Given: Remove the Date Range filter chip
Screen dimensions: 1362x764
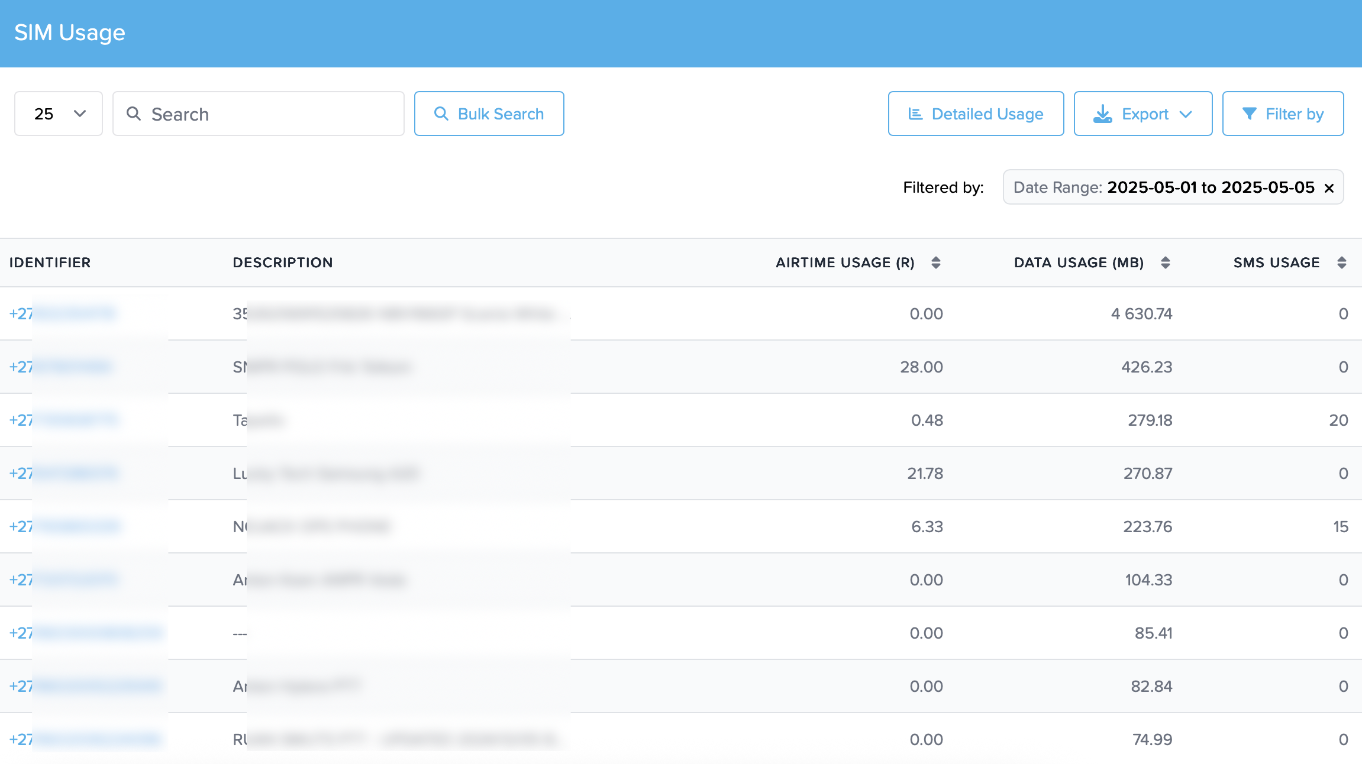Looking at the screenshot, I should click(x=1329, y=188).
